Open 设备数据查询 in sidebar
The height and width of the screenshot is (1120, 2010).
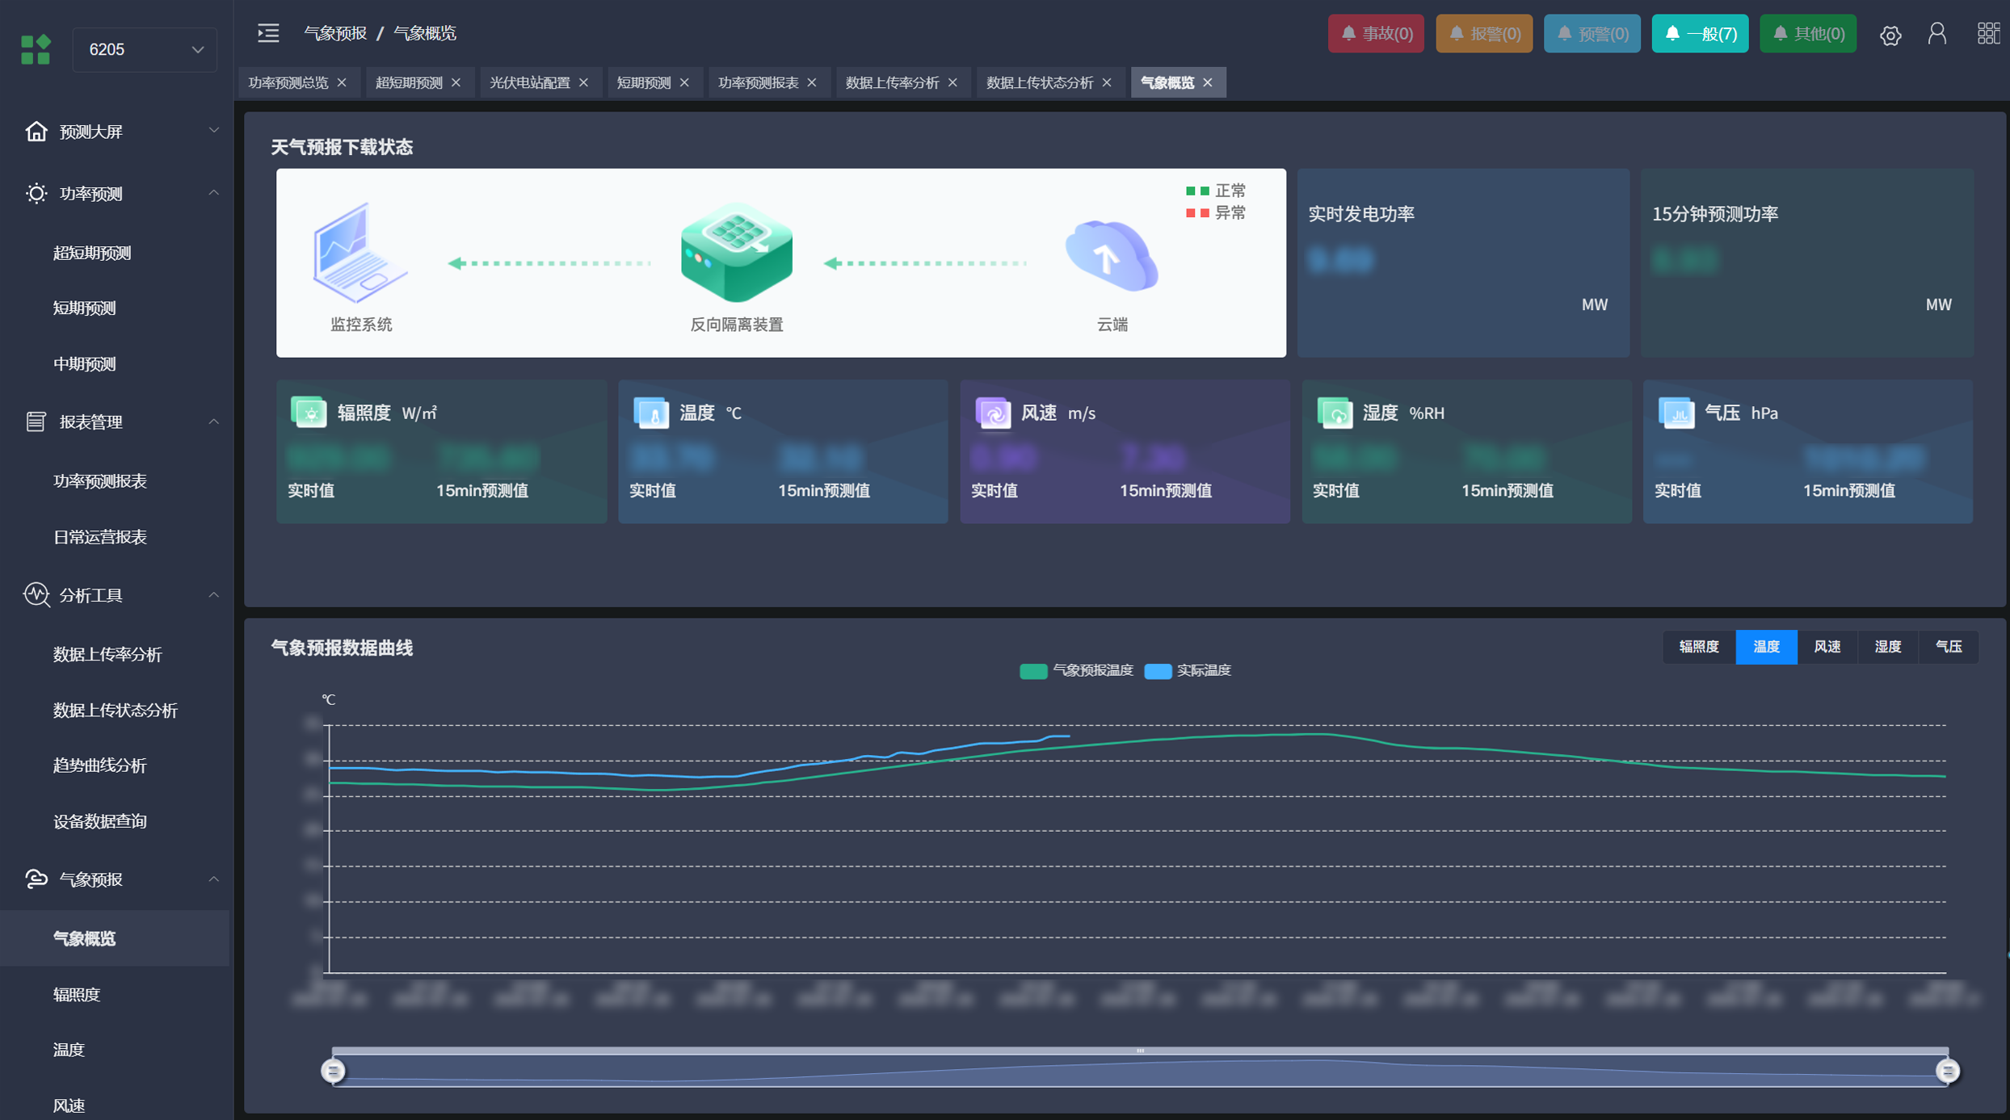point(100,821)
